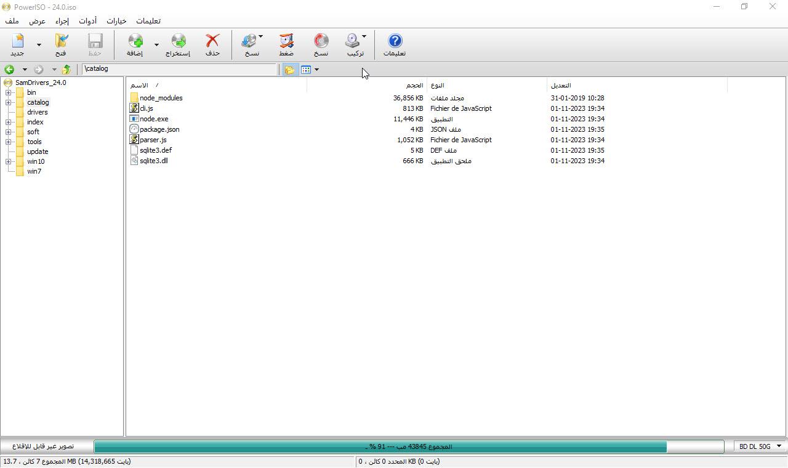Open the dropdown arrow on the نسخ copy button
The width and height of the screenshot is (788, 468).
click(260, 37)
